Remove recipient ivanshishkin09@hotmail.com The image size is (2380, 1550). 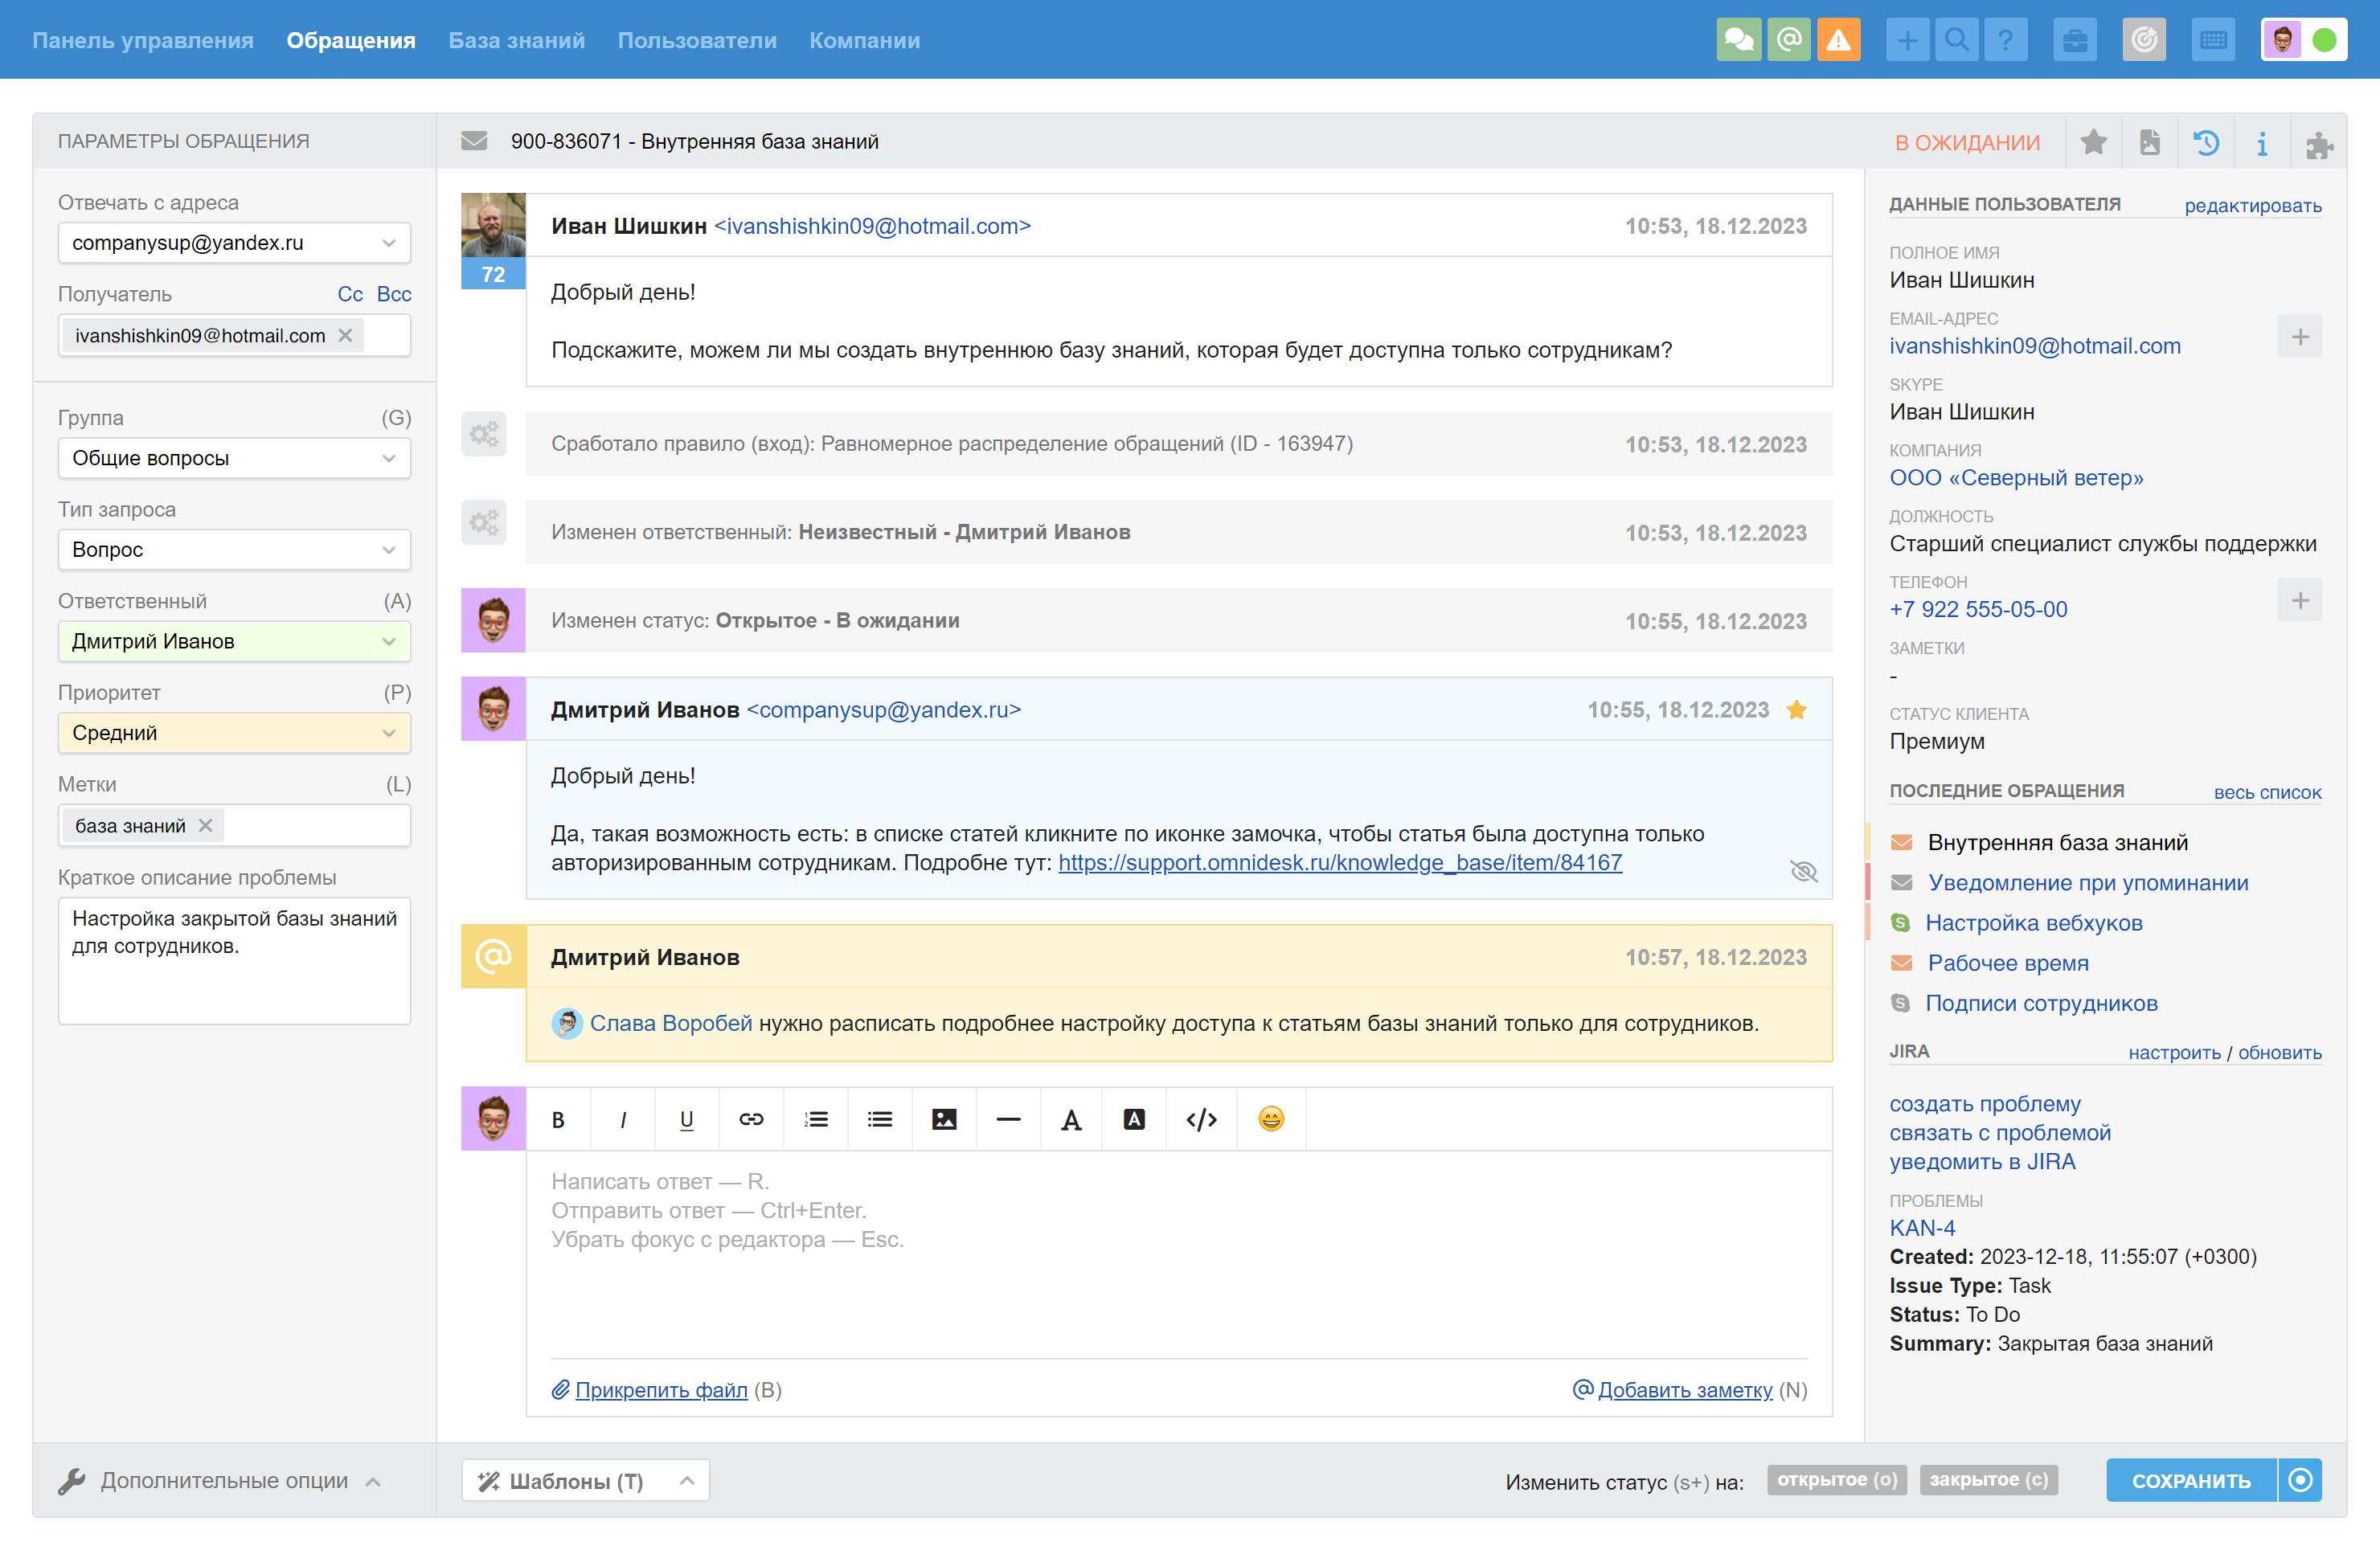(345, 335)
